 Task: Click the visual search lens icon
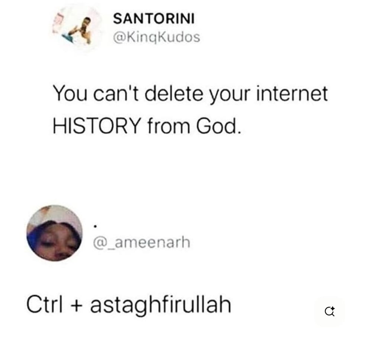tap(330, 311)
